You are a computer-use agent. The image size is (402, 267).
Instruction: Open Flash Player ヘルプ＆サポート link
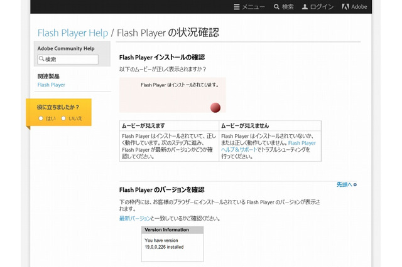(x=268, y=146)
